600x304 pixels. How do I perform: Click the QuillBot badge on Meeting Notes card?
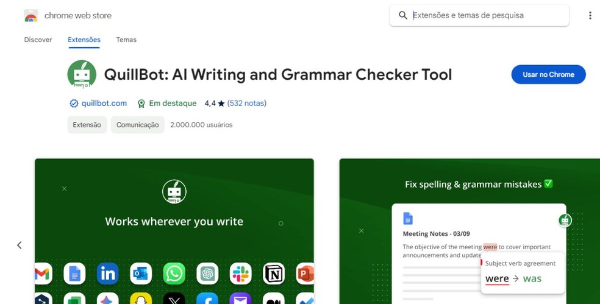565,221
